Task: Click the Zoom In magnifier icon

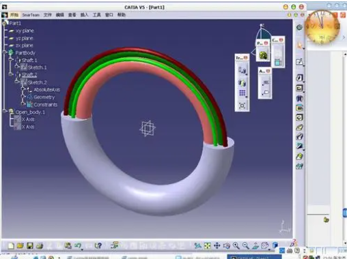Action: click(x=236, y=245)
